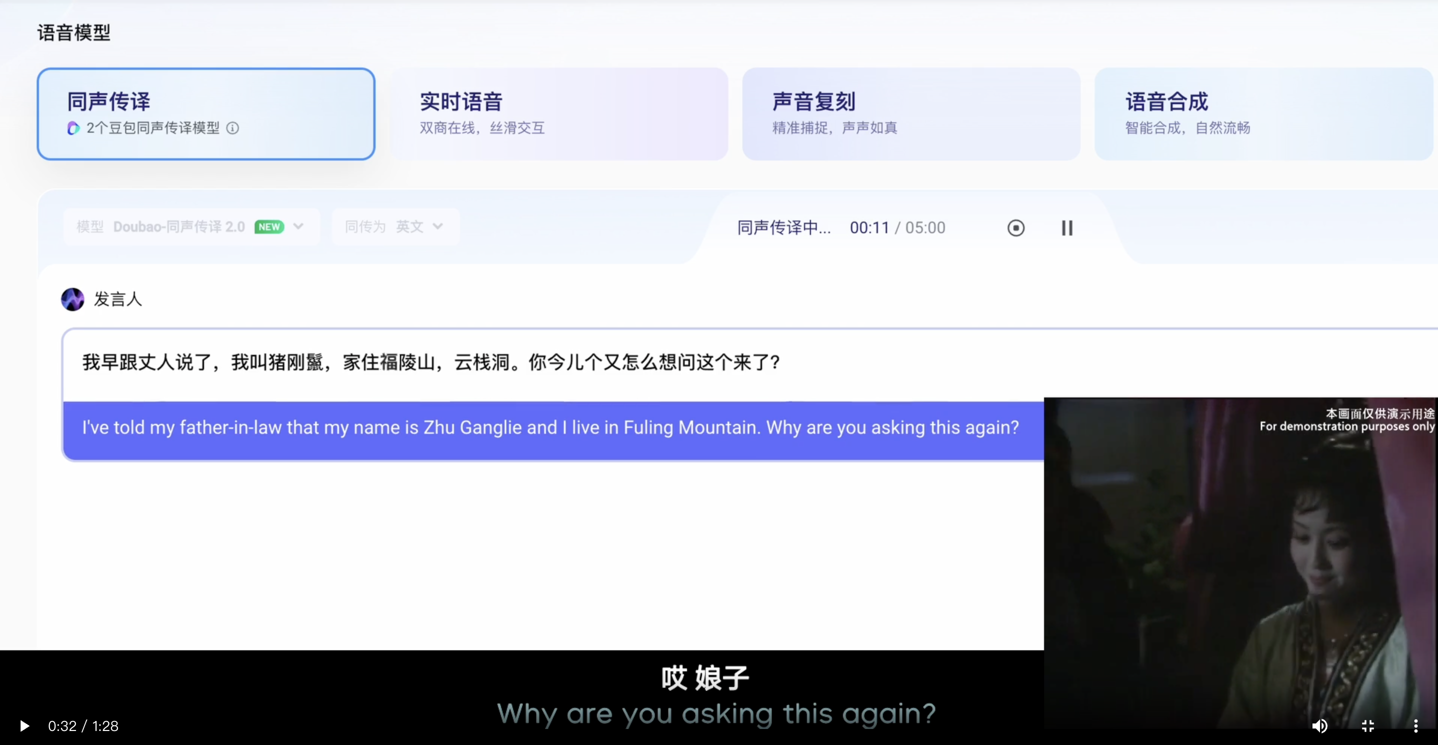Click the demo video thumbnail of the woman

[x=1240, y=562]
